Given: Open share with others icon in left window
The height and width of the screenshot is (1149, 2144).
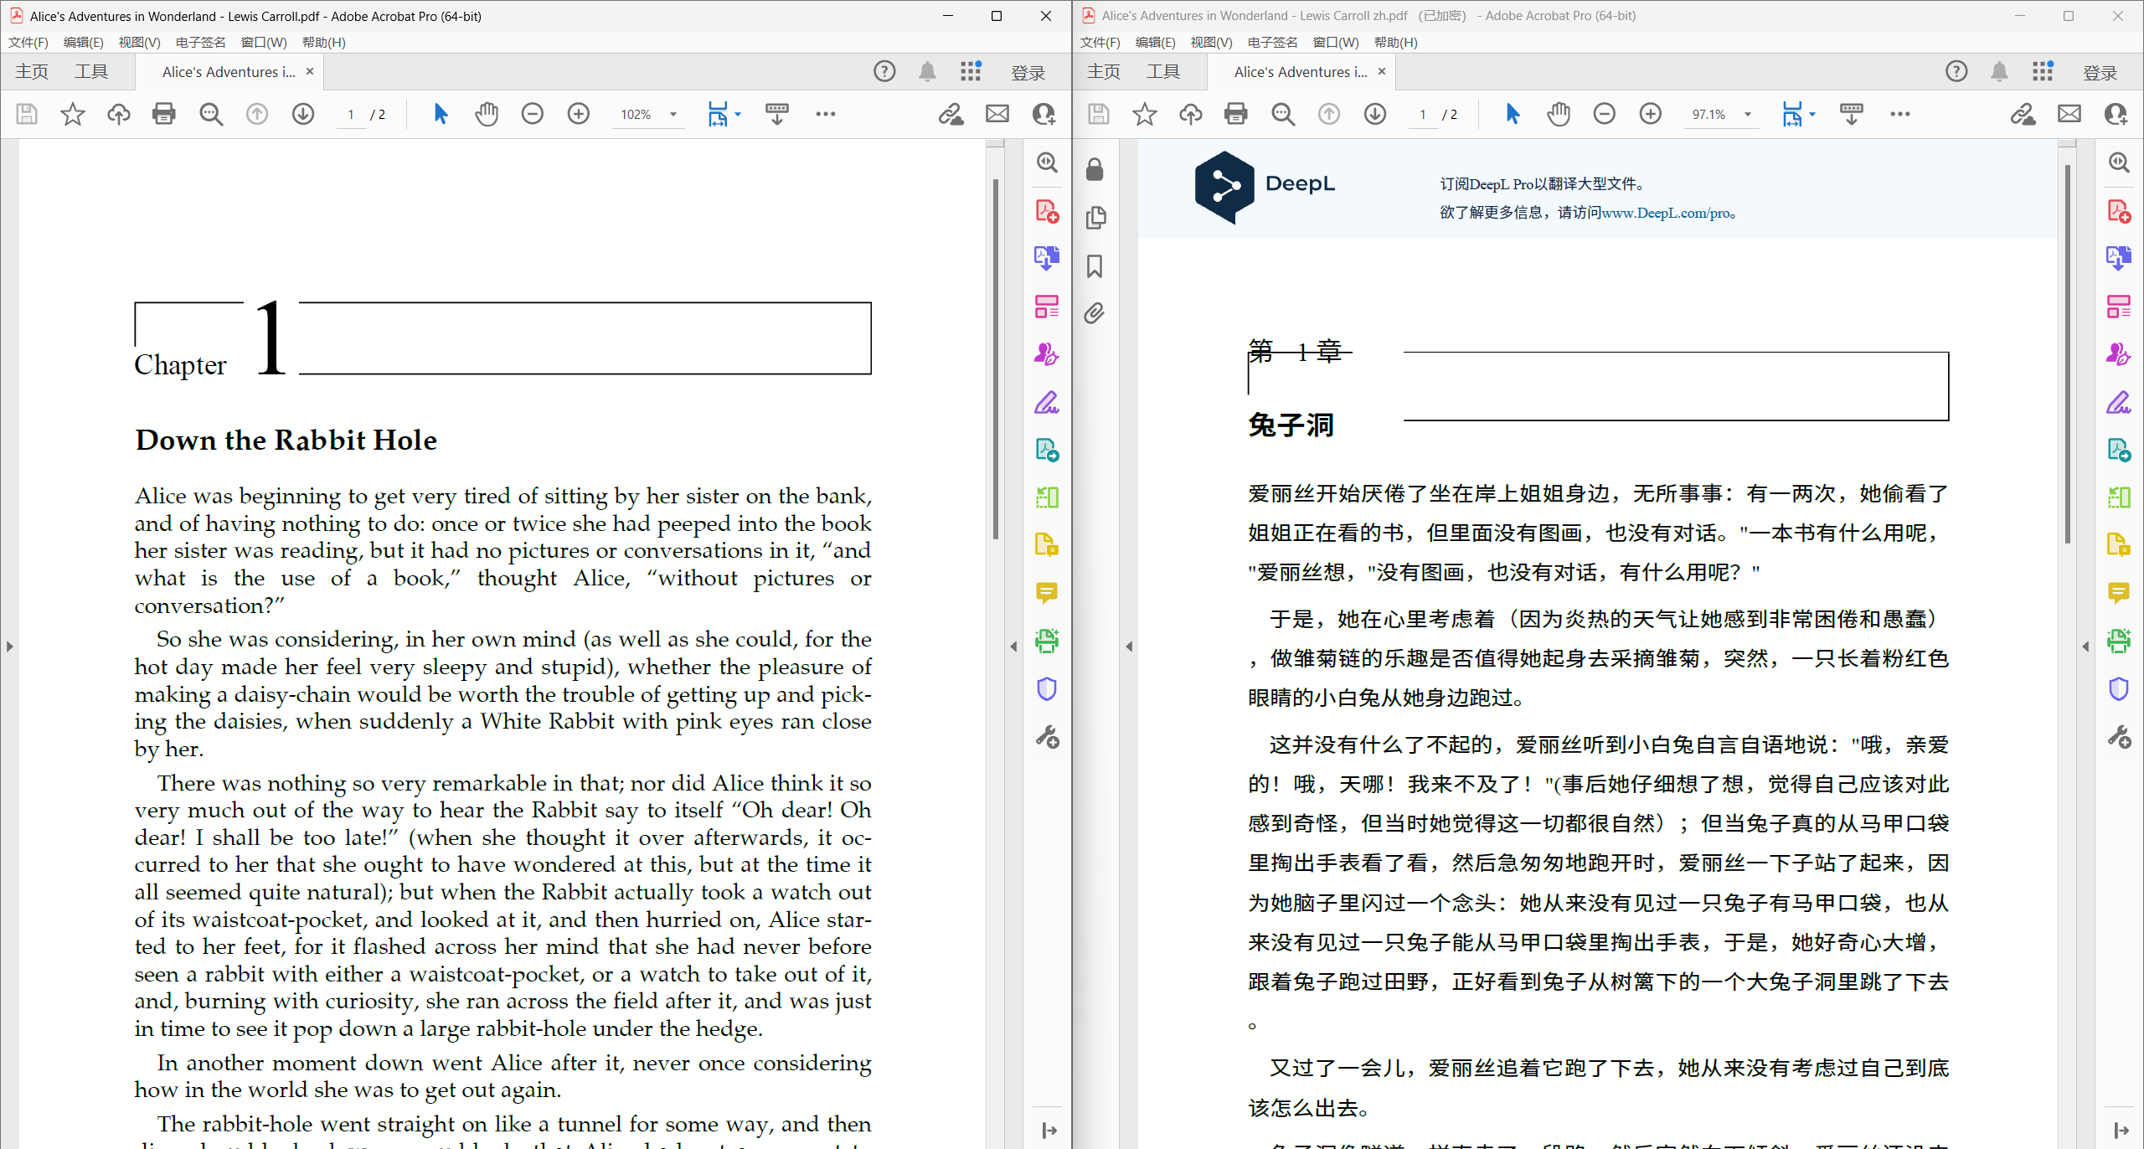Looking at the screenshot, I should pos(1044,114).
